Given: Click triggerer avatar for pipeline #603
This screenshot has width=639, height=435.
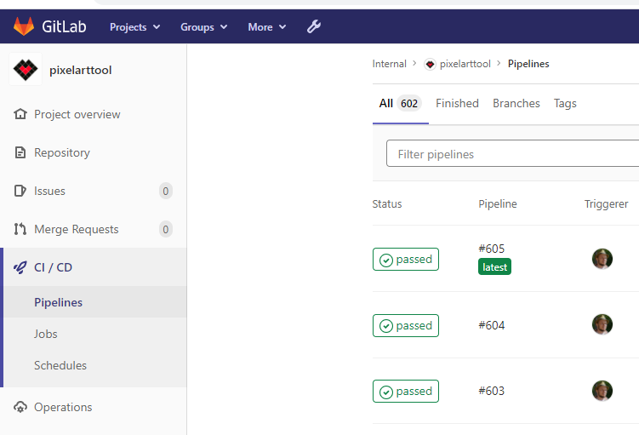Looking at the screenshot, I should [x=602, y=391].
